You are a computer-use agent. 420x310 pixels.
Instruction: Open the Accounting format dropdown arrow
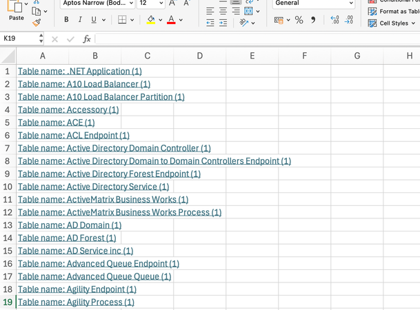[x=288, y=20]
